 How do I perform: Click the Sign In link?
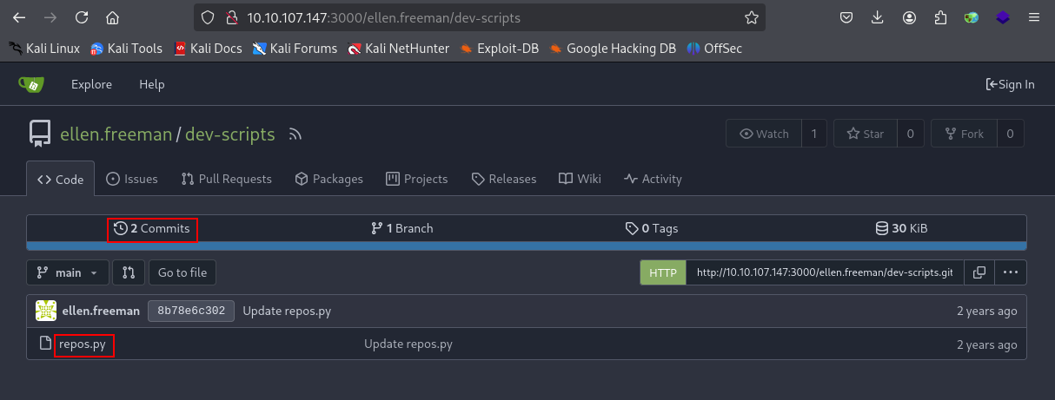coord(1010,84)
